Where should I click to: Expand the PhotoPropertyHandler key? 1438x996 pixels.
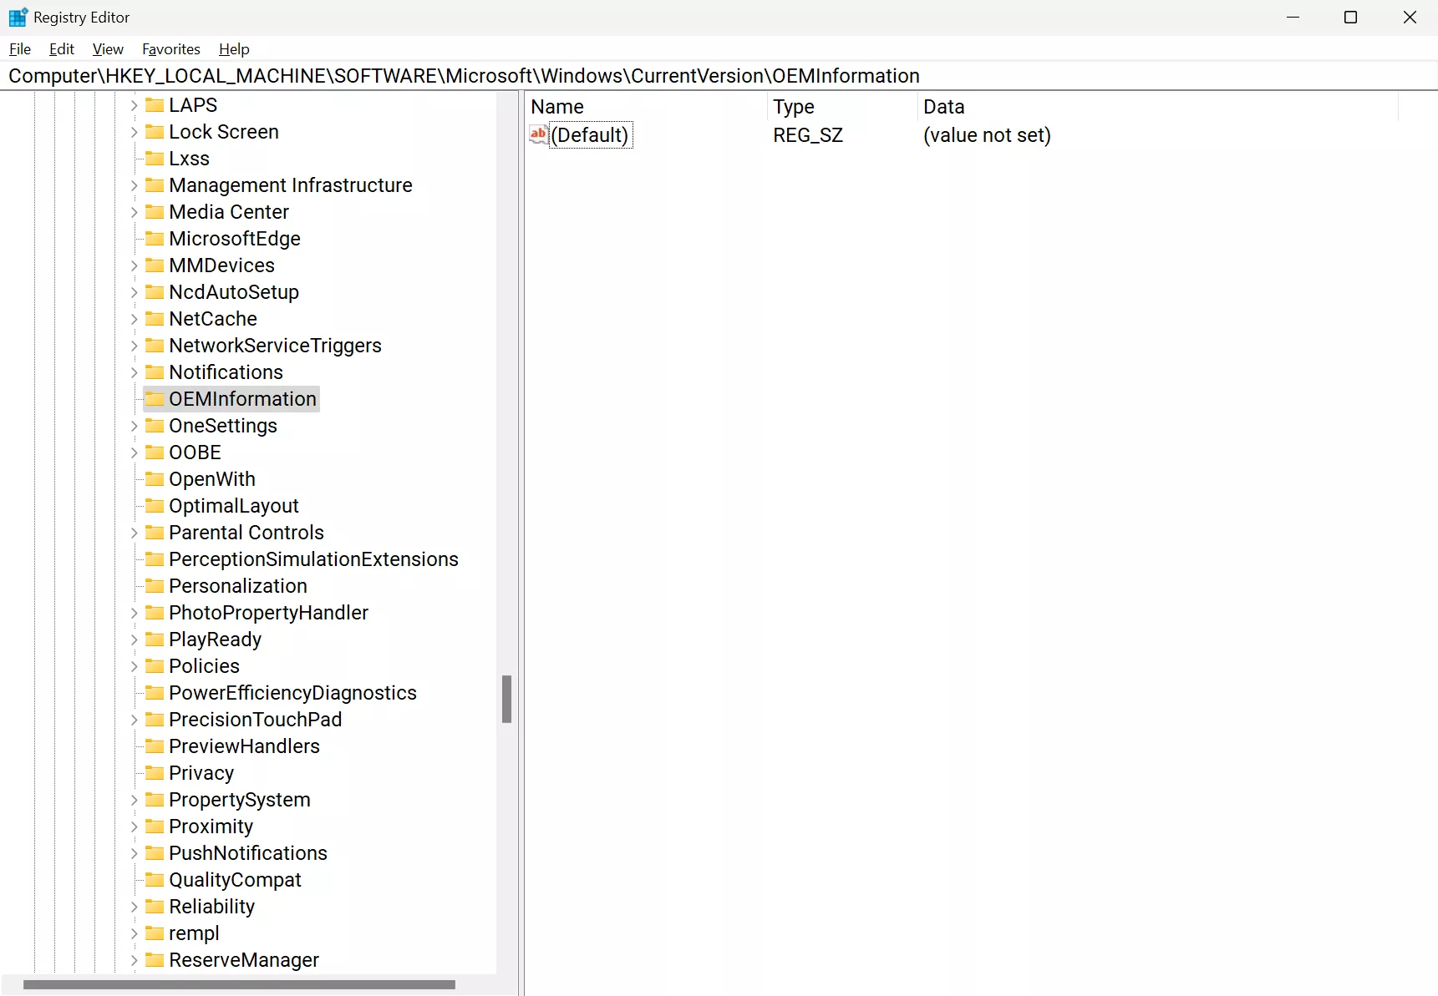click(134, 613)
